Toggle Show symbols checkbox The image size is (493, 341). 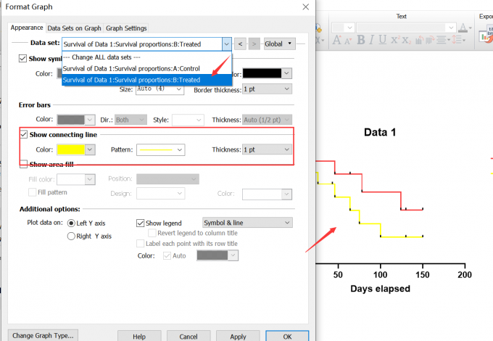coord(22,59)
